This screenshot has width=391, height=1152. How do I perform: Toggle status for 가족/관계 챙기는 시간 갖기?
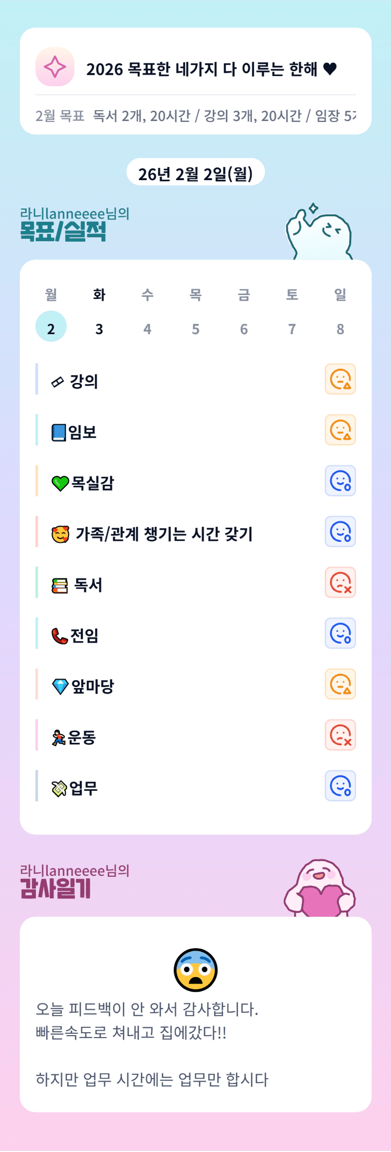pos(340,532)
